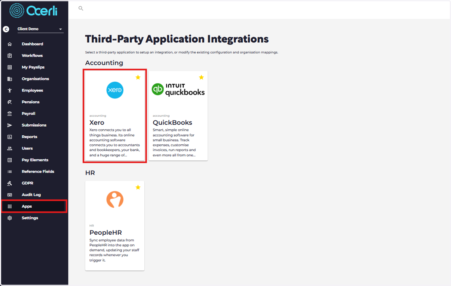Click the GDPR gavel icon
This screenshot has width=451, height=286.
coord(10,183)
